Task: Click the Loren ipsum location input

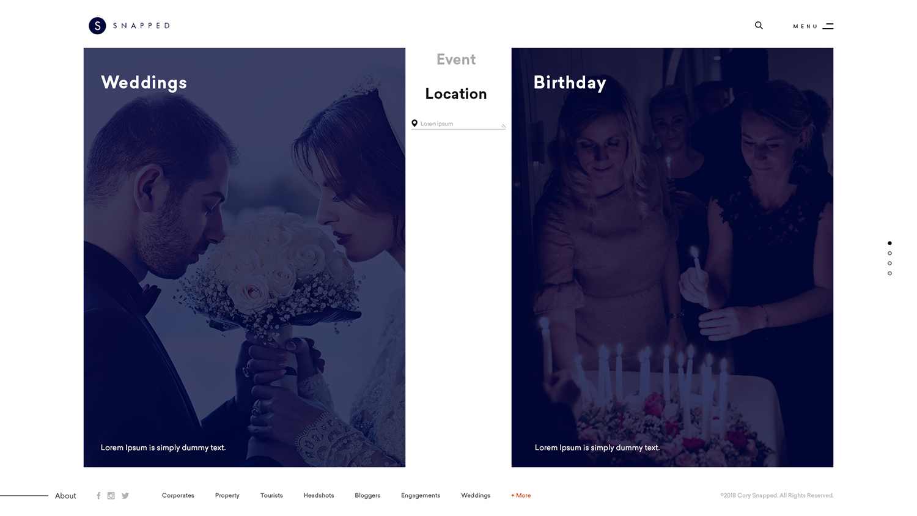Action: (458, 123)
